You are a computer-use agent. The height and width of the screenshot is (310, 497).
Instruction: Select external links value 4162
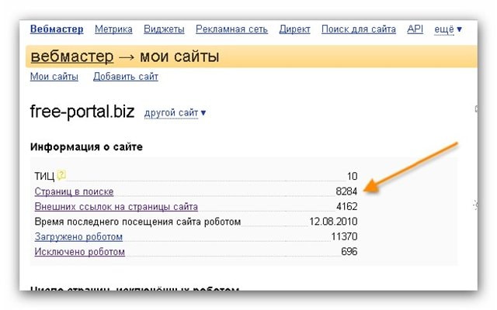click(x=347, y=207)
